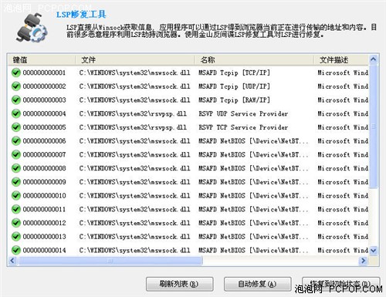Click the vertical scrollbar thumb

point(373,127)
